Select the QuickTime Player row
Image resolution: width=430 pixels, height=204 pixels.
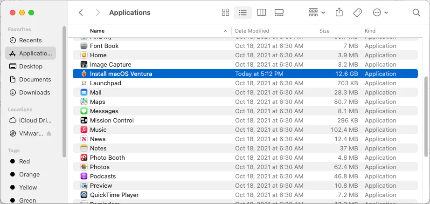114,195
